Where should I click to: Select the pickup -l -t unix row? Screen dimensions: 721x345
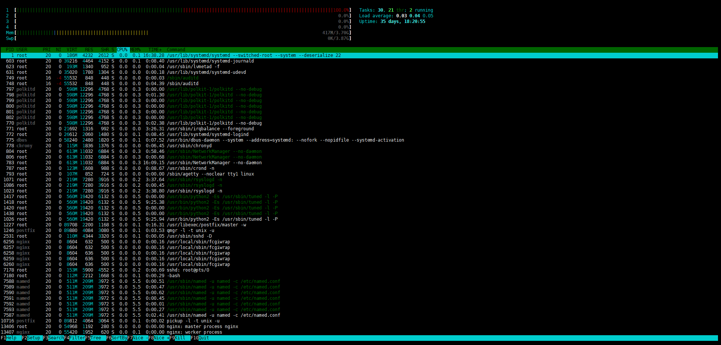359,321
